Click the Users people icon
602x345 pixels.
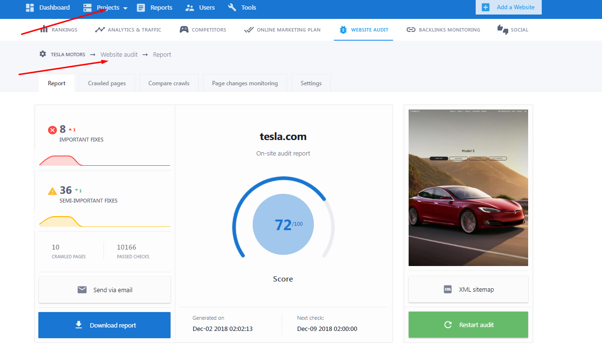pyautogui.click(x=190, y=7)
